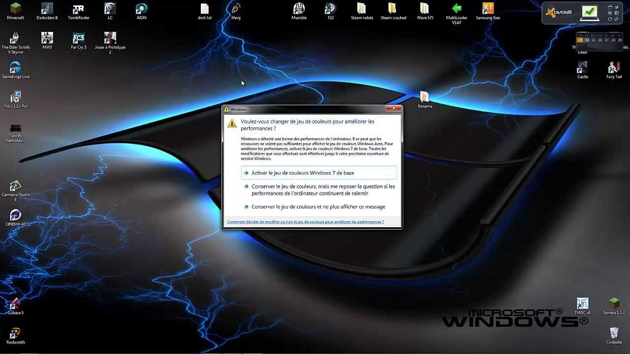Click the Camtasia Studio 8 icon

[15, 191]
